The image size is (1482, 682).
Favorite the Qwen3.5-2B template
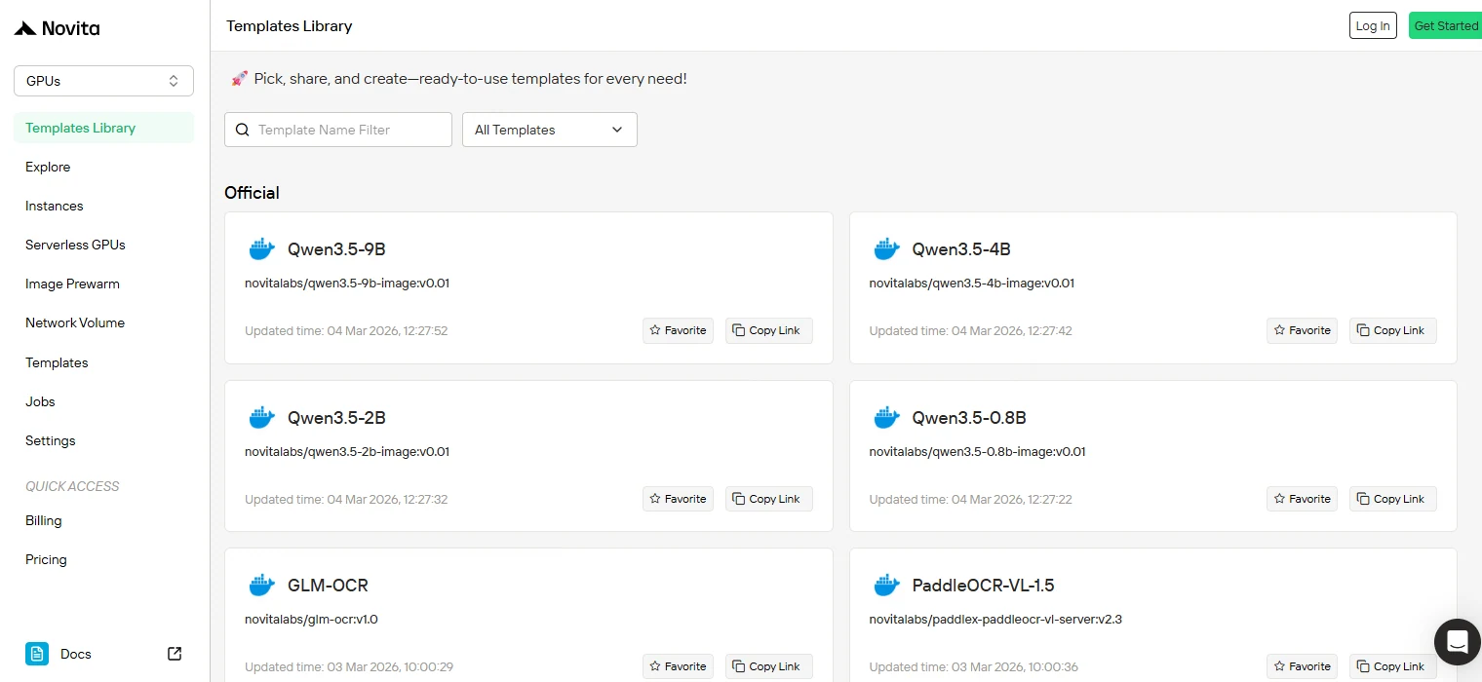678,499
